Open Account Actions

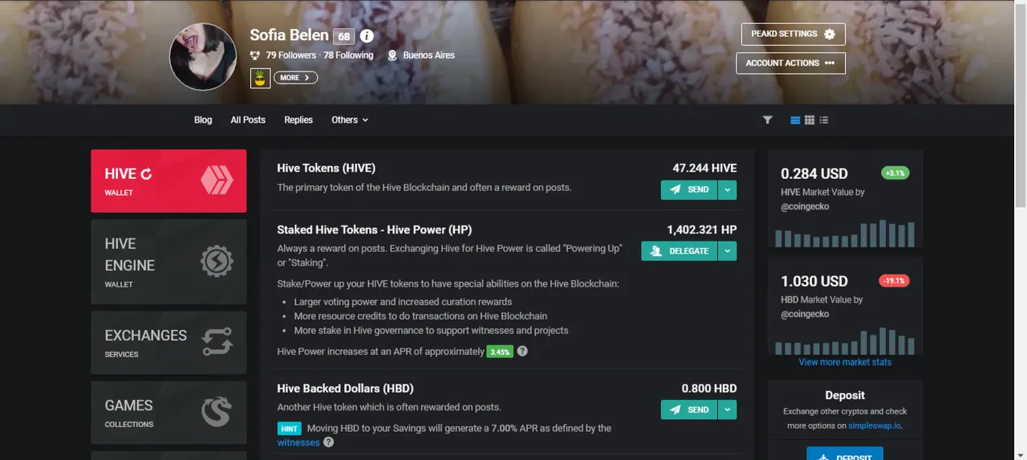click(x=790, y=63)
